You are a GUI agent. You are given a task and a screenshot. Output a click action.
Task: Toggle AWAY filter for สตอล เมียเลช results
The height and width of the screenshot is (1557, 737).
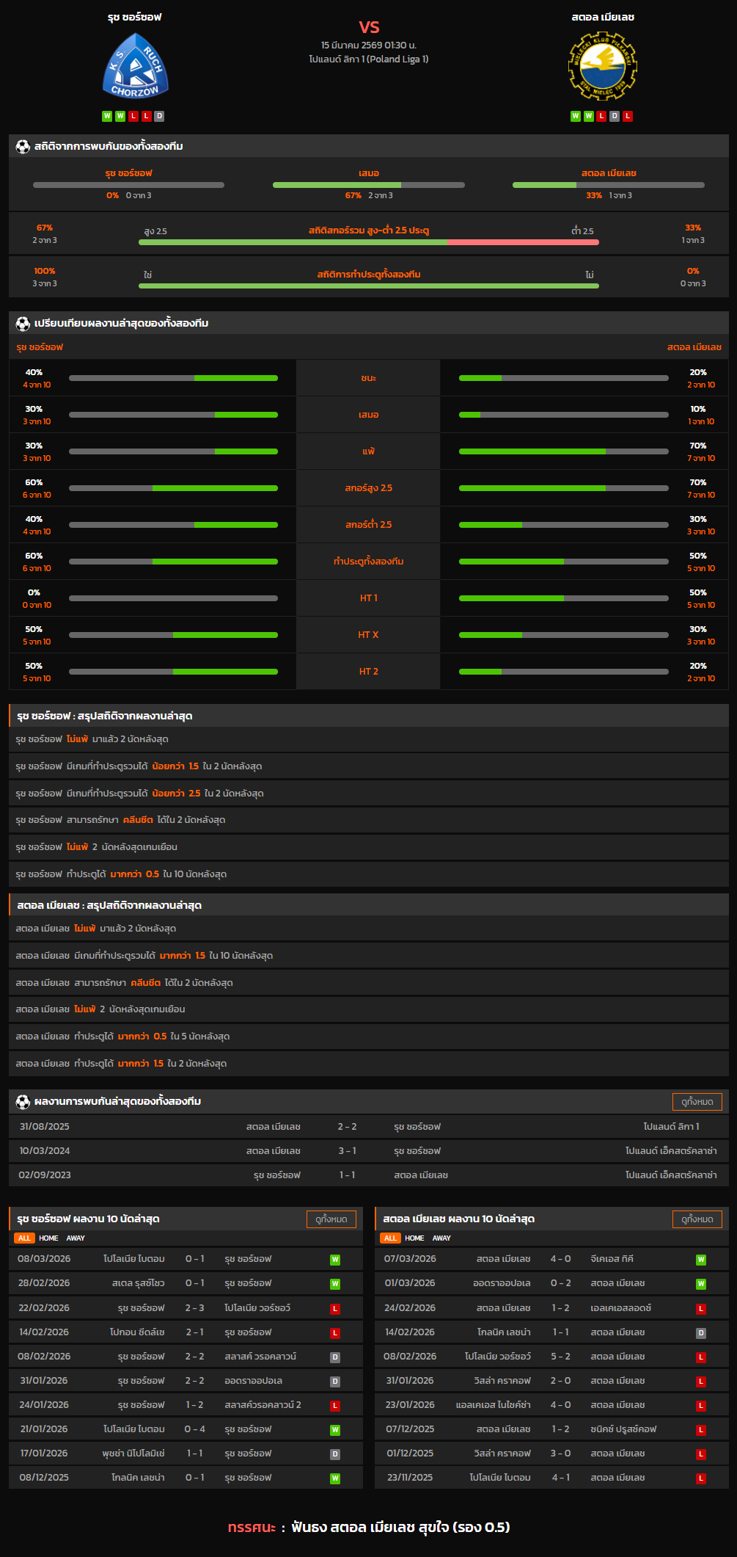[441, 1238]
